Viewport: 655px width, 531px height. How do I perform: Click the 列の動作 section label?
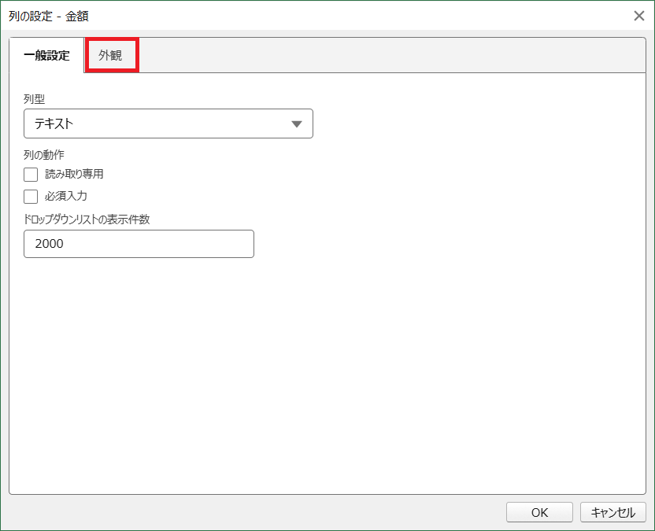tap(44, 155)
